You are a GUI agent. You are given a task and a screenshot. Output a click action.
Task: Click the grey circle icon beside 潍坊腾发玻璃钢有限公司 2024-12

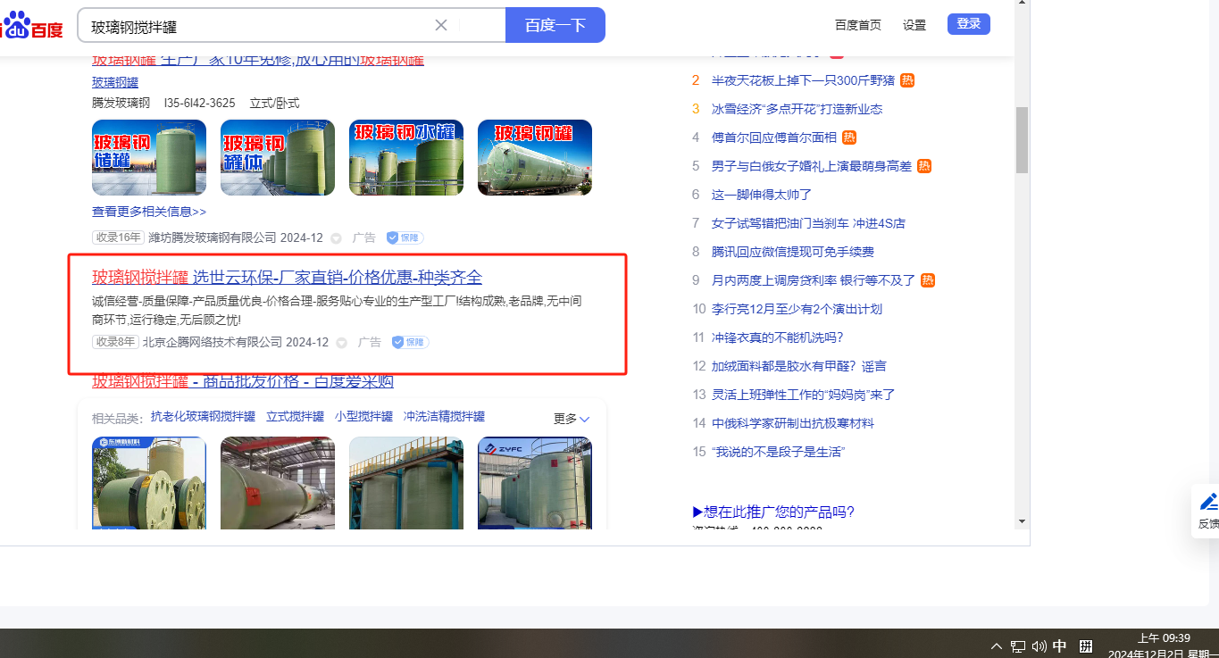(336, 238)
